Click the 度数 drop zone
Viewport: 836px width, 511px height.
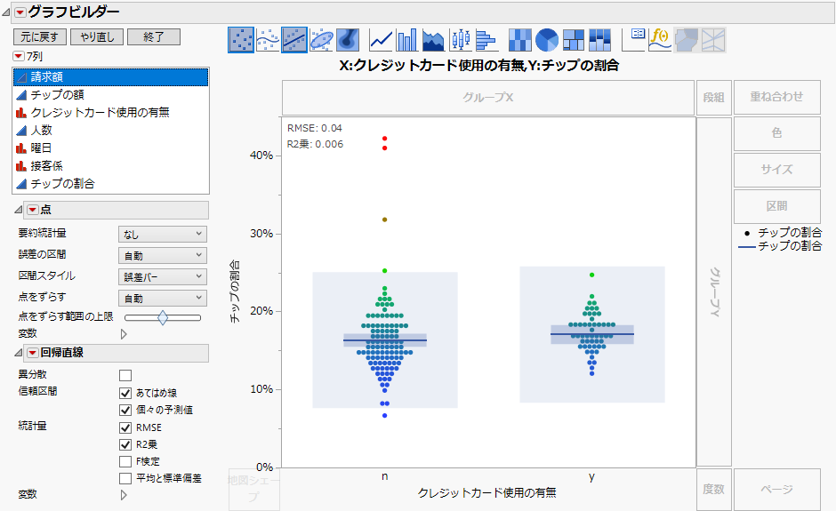(713, 489)
